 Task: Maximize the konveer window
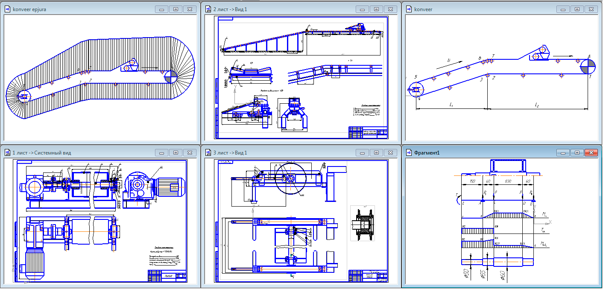click(x=577, y=9)
